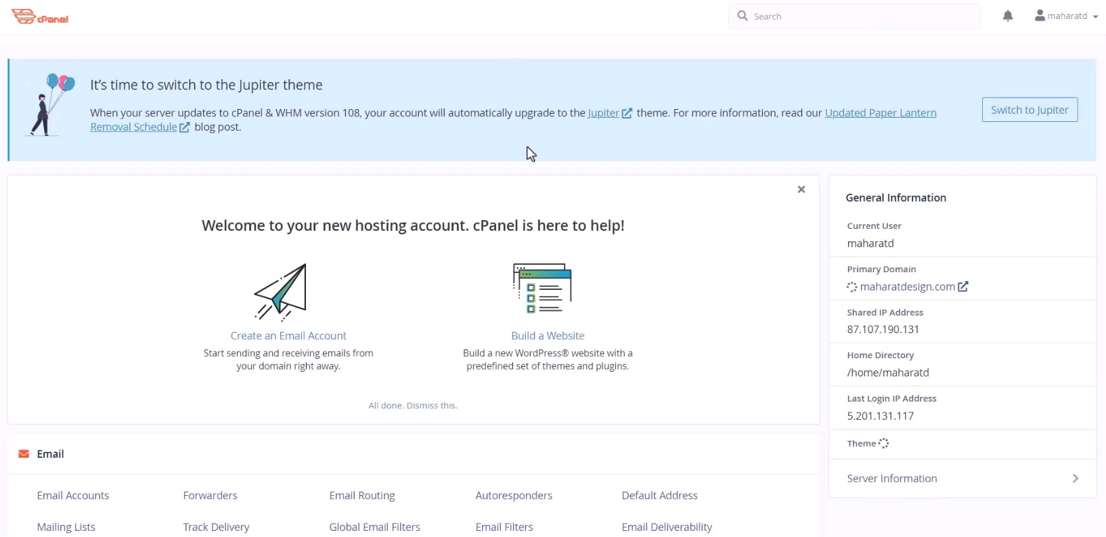Open maharatdesign.com primary domain link
The width and height of the screenshot is (1106, 537).
[x=908, y=286]
